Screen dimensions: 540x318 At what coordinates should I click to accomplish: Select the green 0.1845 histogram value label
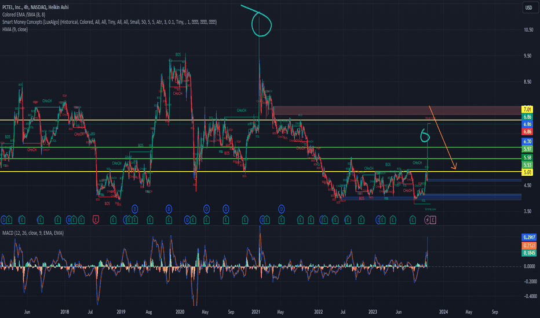[x=530, y=253]
